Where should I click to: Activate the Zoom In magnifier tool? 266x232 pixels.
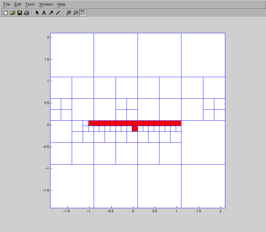coord(69,13)
